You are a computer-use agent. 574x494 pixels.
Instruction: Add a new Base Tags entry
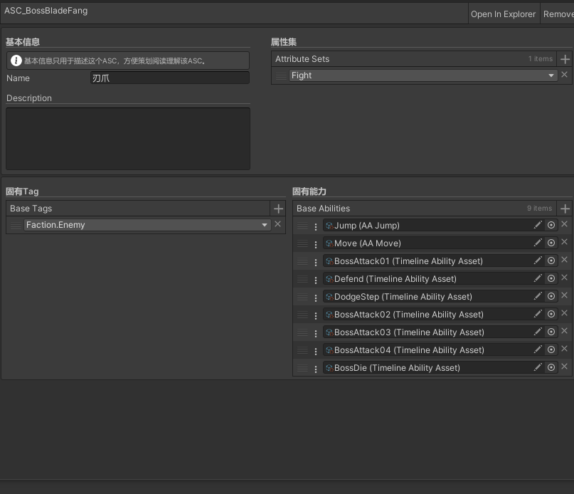(278, 209)
